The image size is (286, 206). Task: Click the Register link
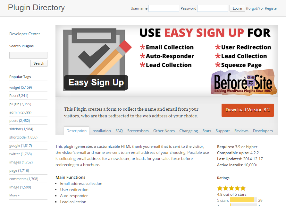[x=271, y=8]
